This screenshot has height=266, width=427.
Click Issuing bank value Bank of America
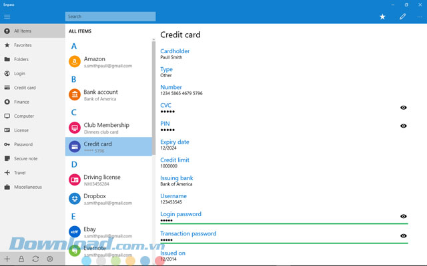(x=176, y=184)
